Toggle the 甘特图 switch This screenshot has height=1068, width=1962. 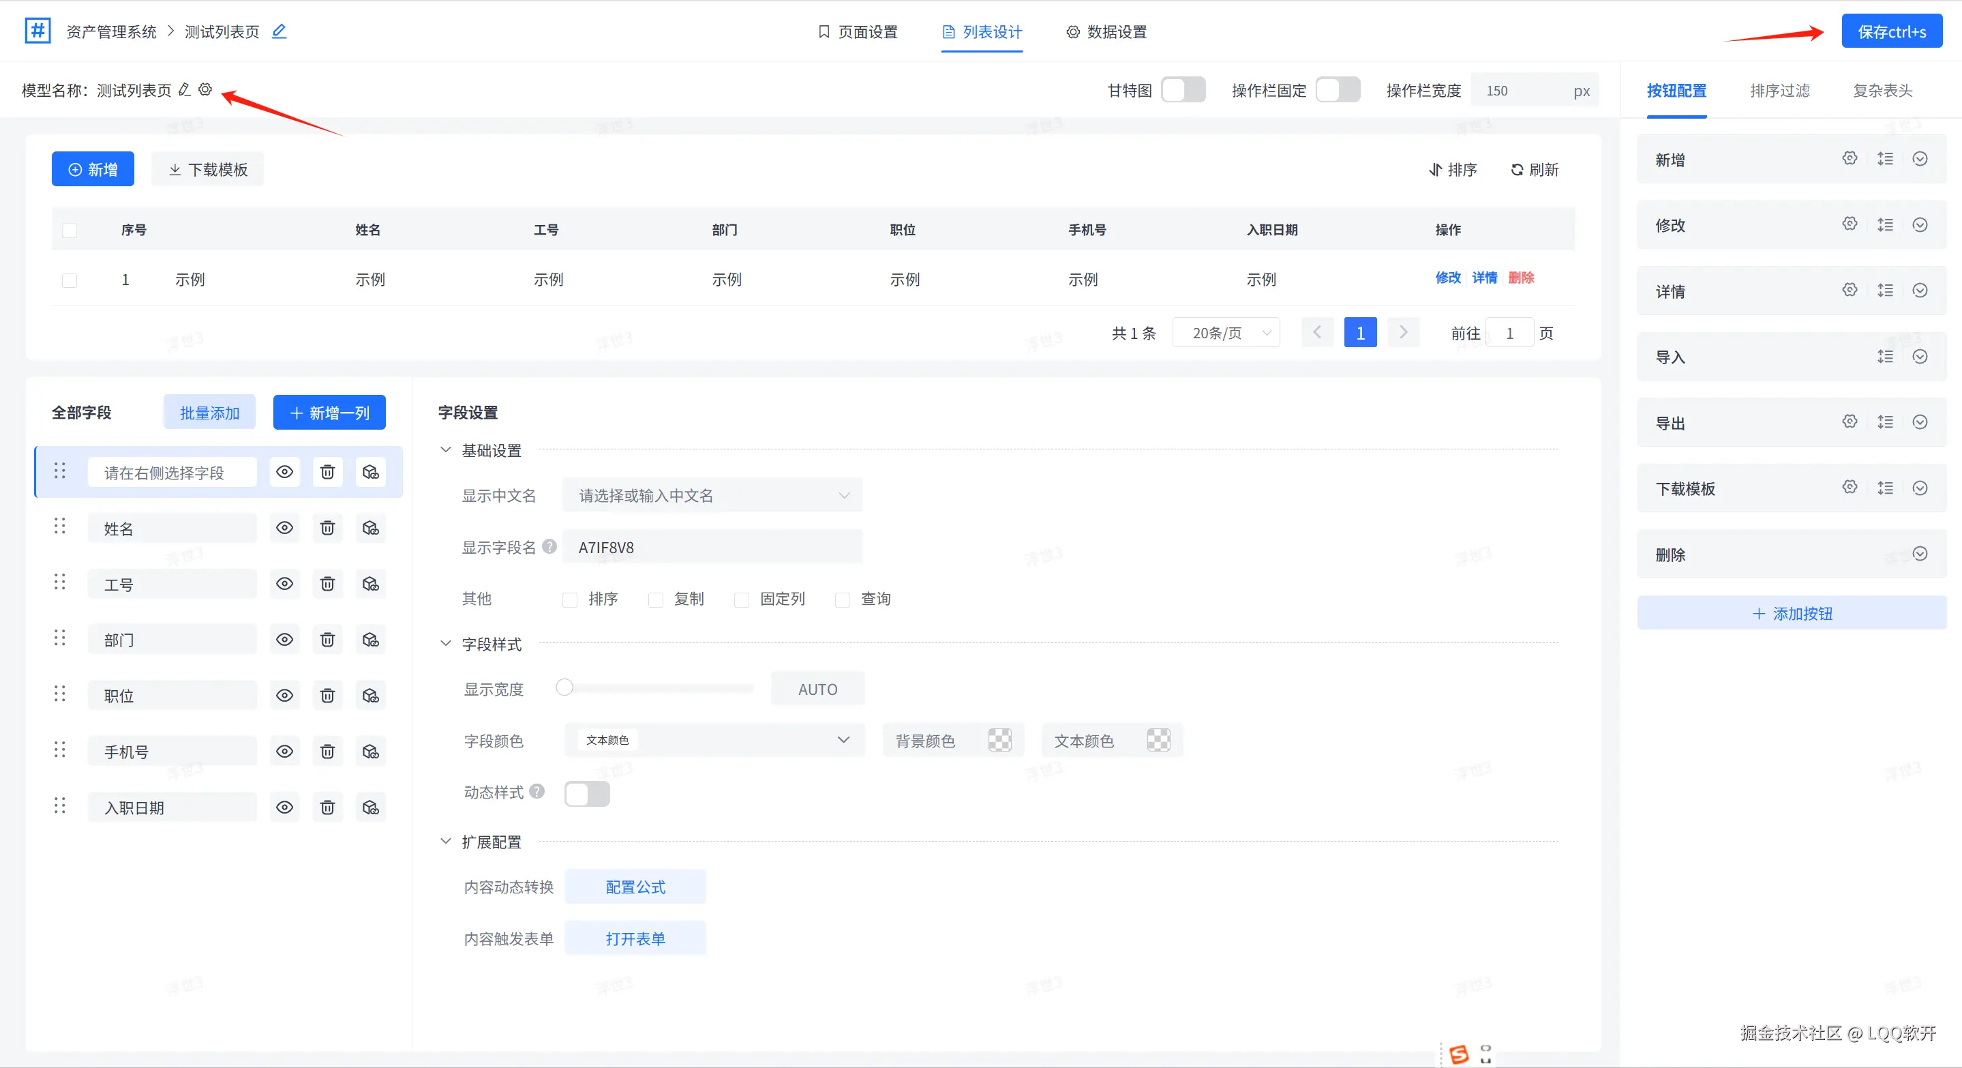pyautogui.click(x=1182, y=90)
